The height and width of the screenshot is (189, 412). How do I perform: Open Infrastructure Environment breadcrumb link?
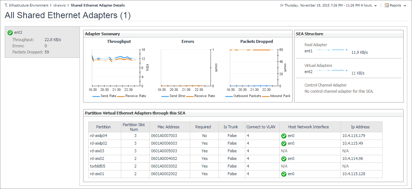point(28,5)
